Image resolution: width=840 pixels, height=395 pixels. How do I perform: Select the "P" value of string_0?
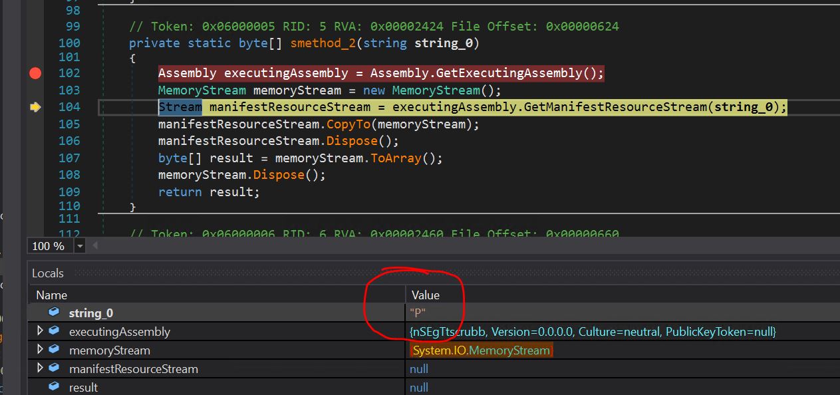418,313
